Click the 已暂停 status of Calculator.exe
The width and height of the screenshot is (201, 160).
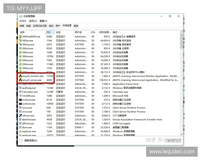click(x=59, y=92)
